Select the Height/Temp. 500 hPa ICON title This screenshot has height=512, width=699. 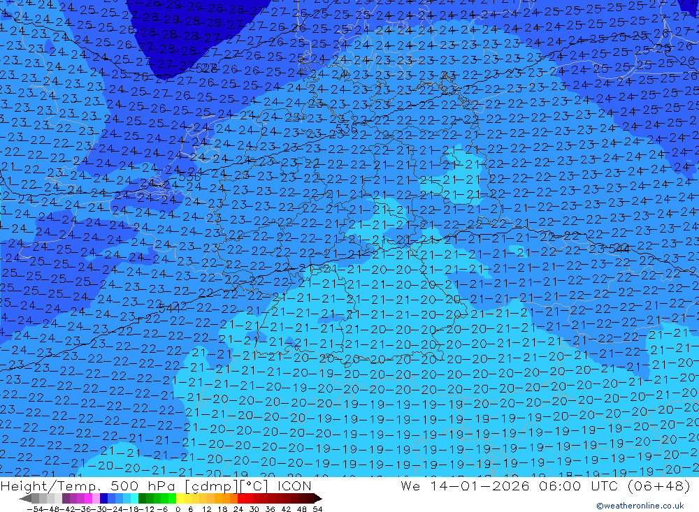click(x=156, y=485)
